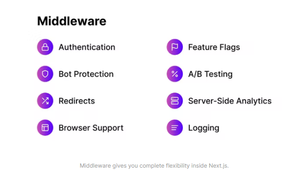
Task: Click the word Analytics in Server-Side Analytics
Action: click(x=254, y=101)
